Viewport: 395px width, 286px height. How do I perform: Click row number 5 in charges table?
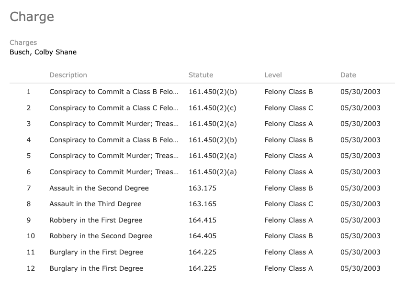point(29,156)
